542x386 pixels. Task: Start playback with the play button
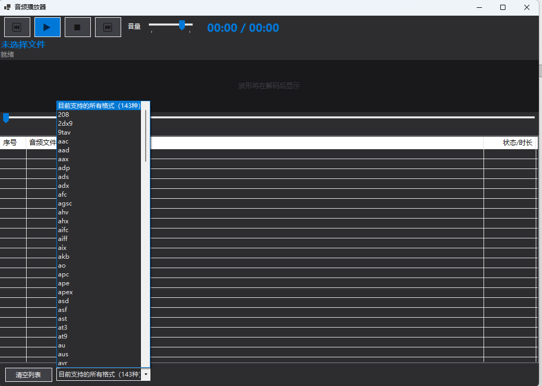(x=48, y=27)
